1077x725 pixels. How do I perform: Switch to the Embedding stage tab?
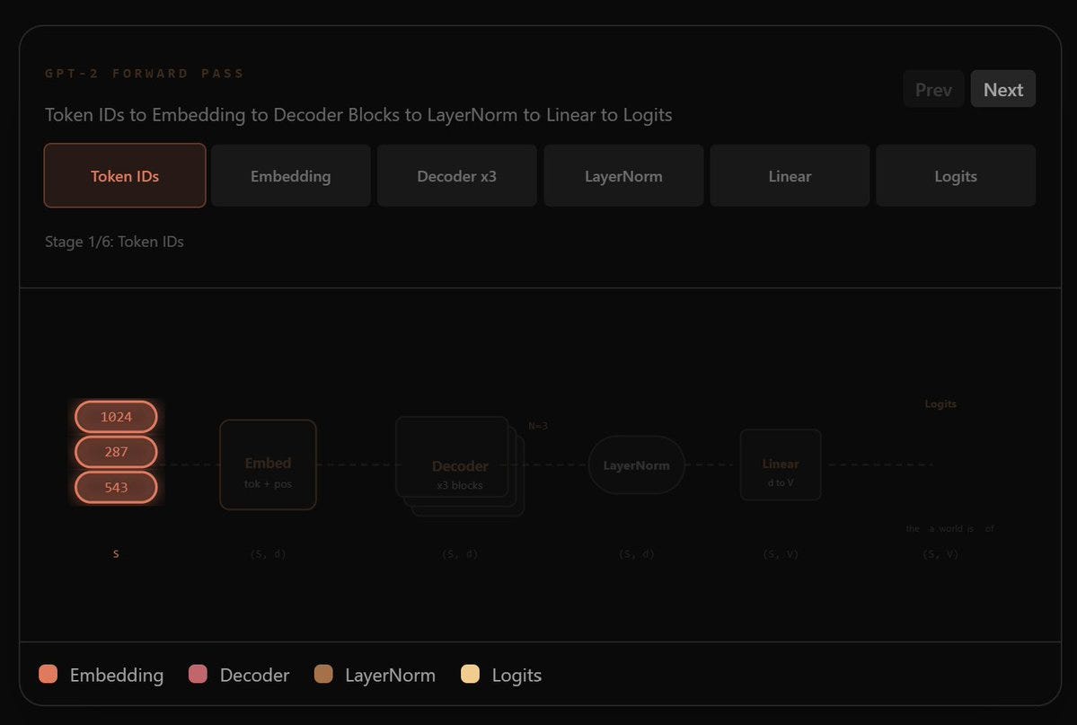[290, 176]
